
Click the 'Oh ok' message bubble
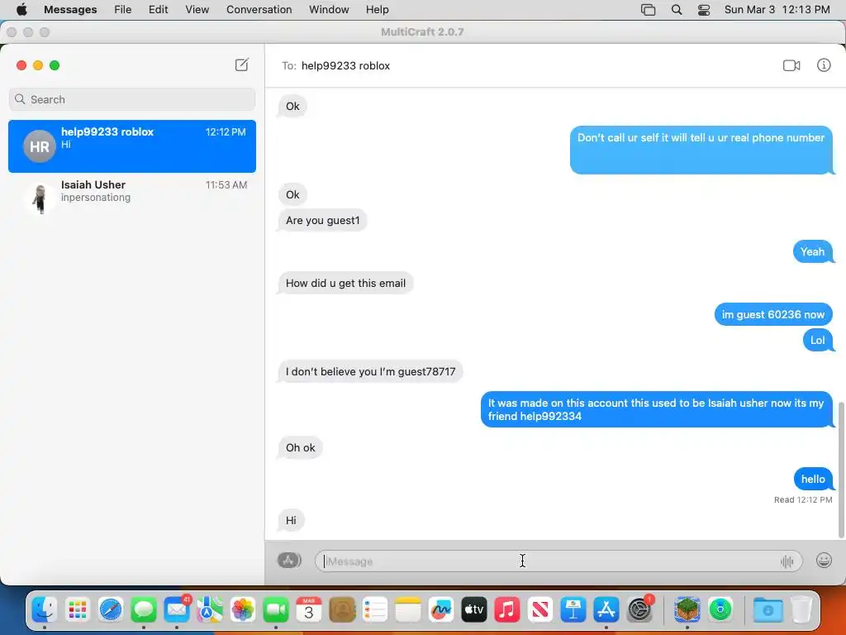tap(300, 447)
